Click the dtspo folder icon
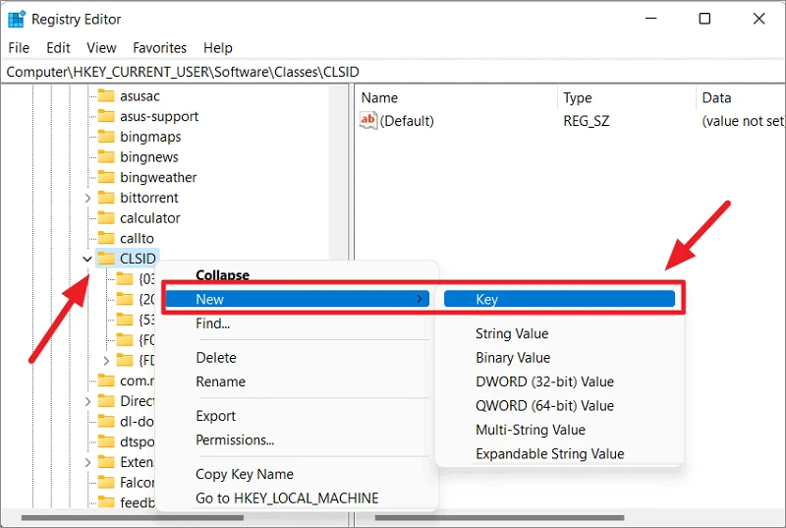 pyautogui.click(x=106, y=441)
